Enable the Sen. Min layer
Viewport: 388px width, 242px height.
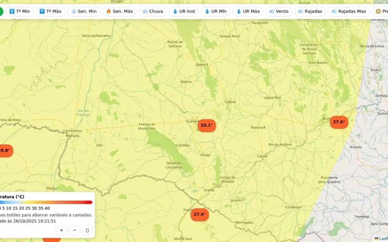(84, 12)
